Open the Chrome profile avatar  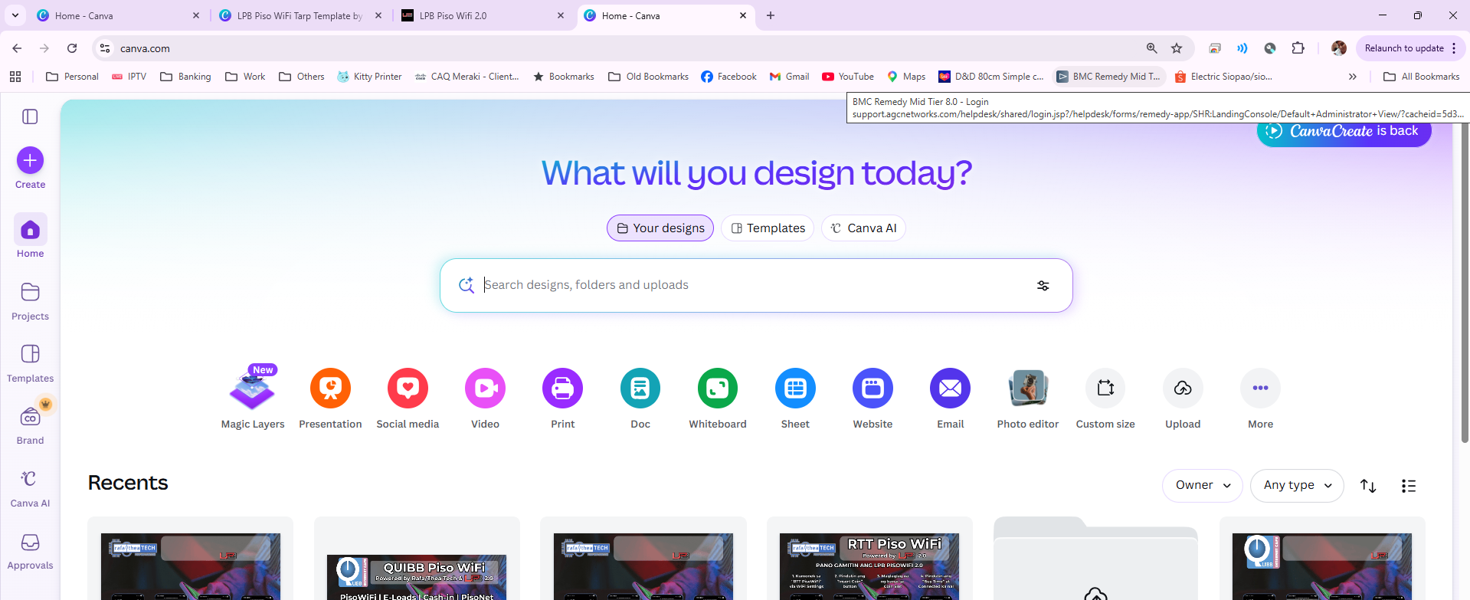click(x=1339, y=48)
